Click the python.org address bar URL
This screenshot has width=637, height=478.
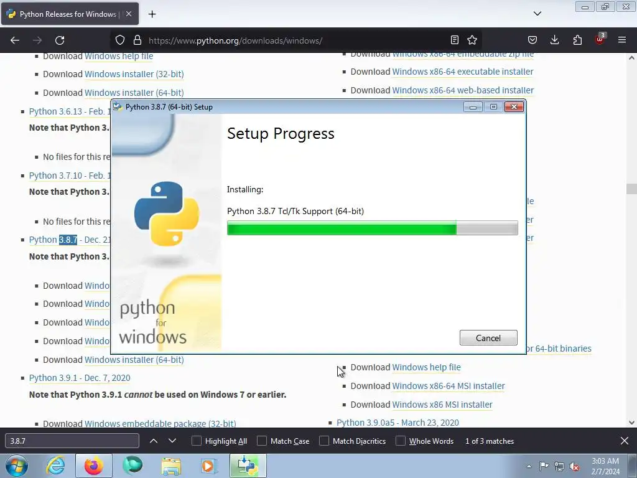tap(235, 40)
